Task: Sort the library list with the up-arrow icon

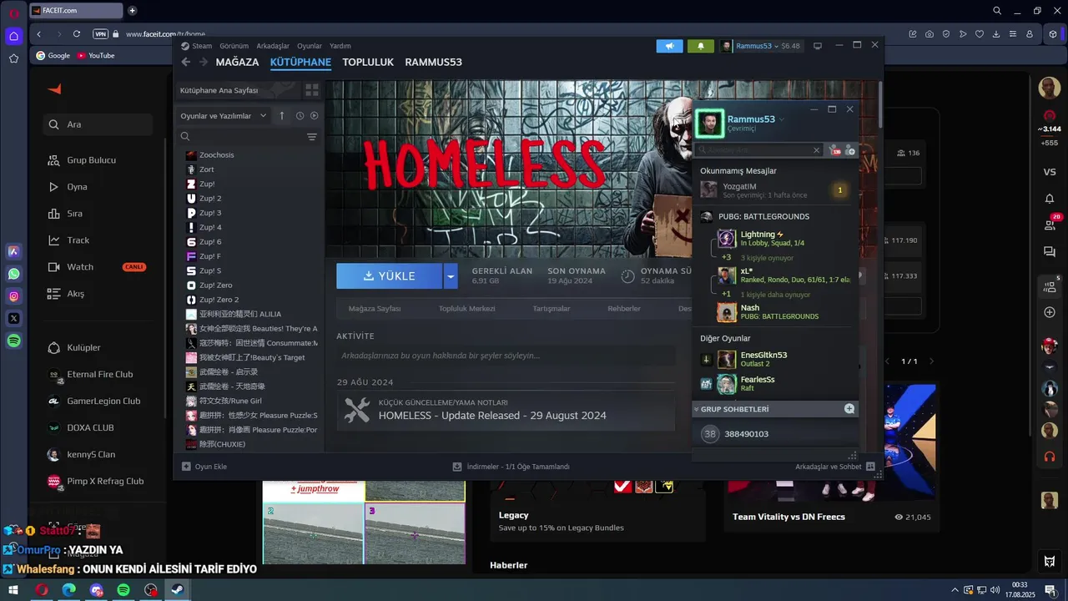Action: [282, 116]
